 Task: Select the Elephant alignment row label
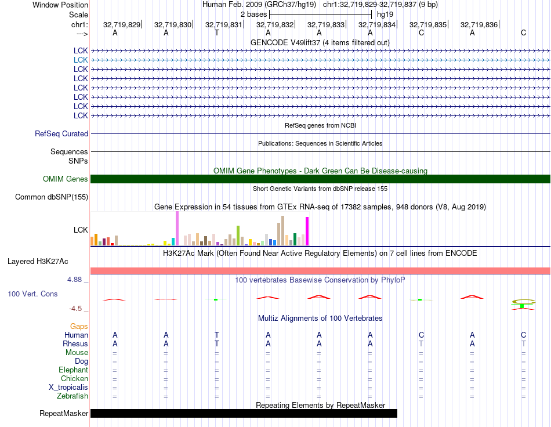(x=73, y=370)
